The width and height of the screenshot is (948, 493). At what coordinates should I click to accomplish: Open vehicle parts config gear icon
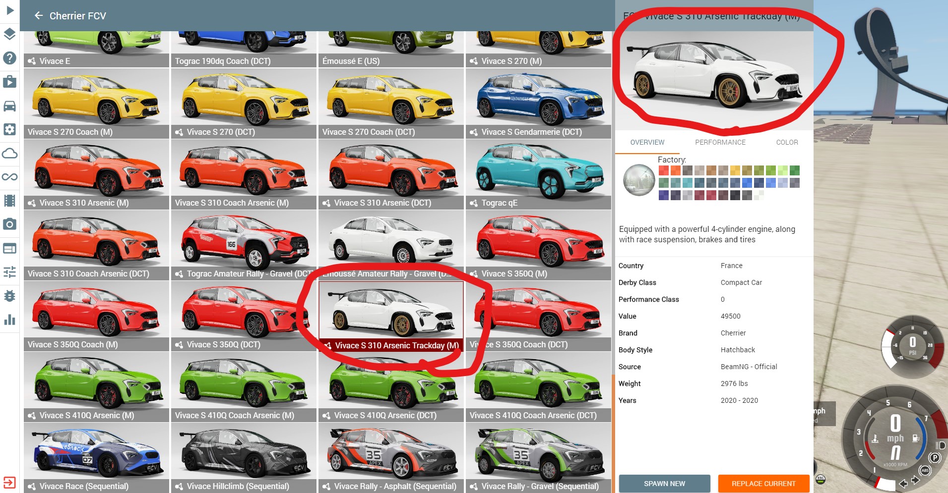[x=9, y=129]
